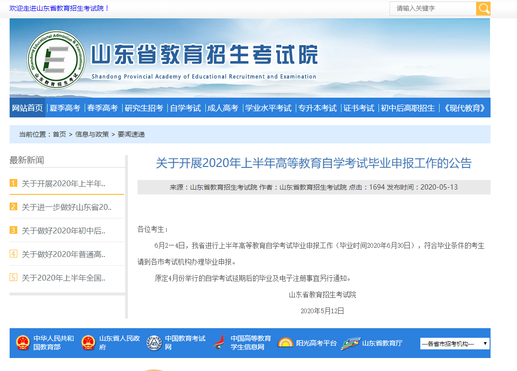Open the 《现代教育》 menu item
517x371 pixels.
[465, 108]
